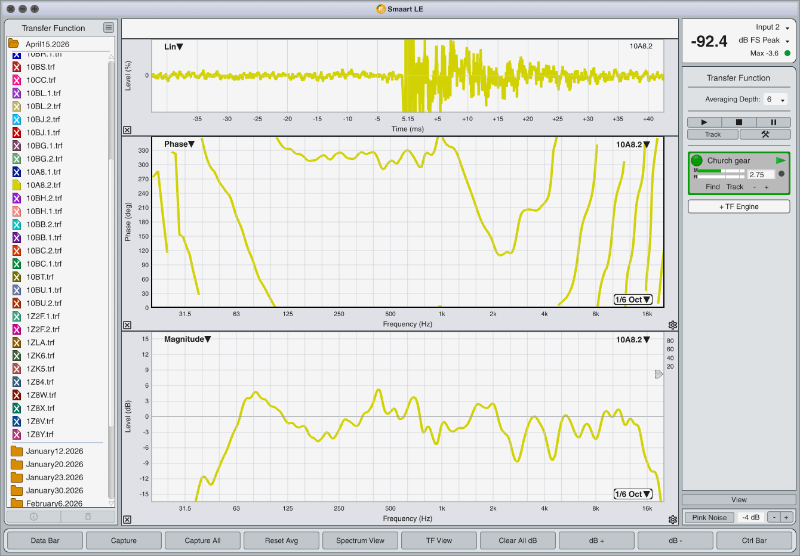Click the 10BB.2.trf trace color icon
Viewport: 800px width, 556px height.
(x=17, y=224)
